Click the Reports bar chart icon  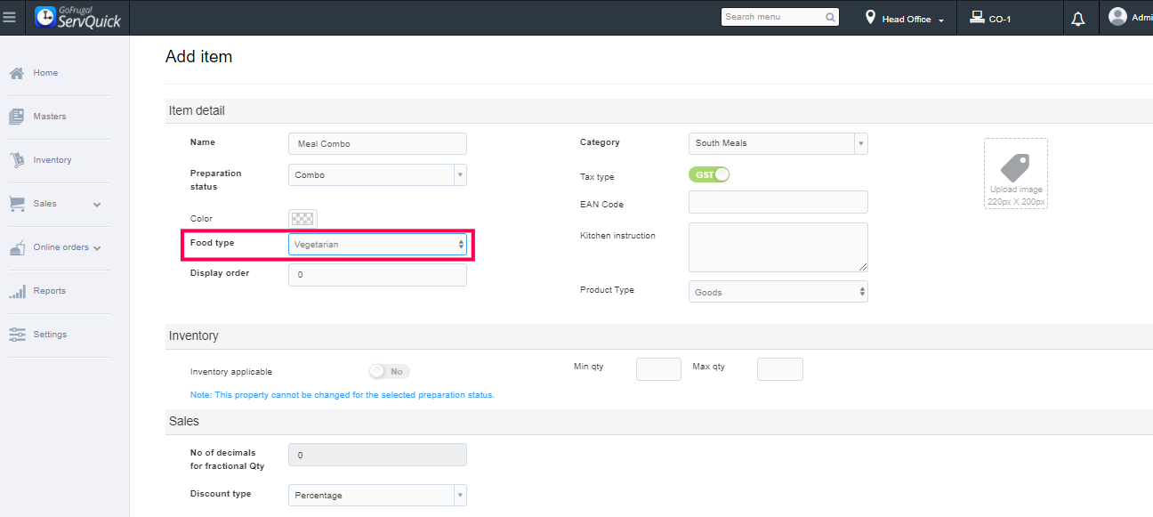[x=17, y=291]
